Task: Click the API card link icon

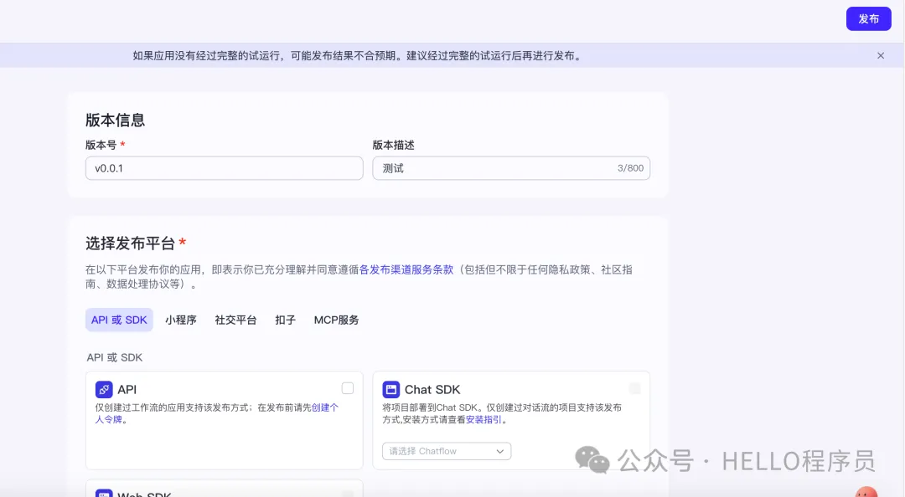Action: coord(104,390)
